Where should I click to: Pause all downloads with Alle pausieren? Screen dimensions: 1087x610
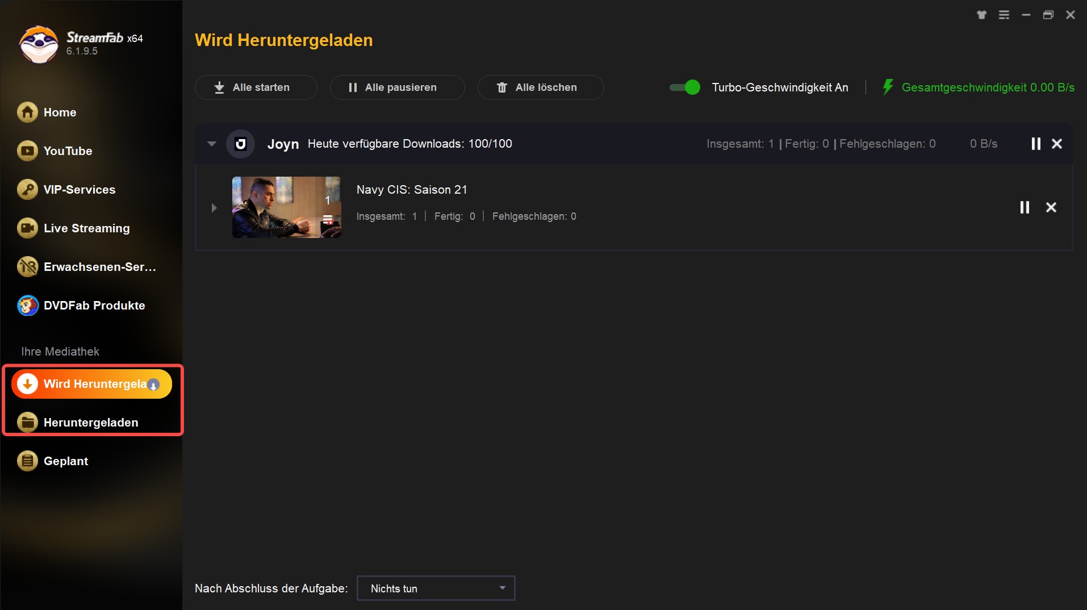coord(397,87)
